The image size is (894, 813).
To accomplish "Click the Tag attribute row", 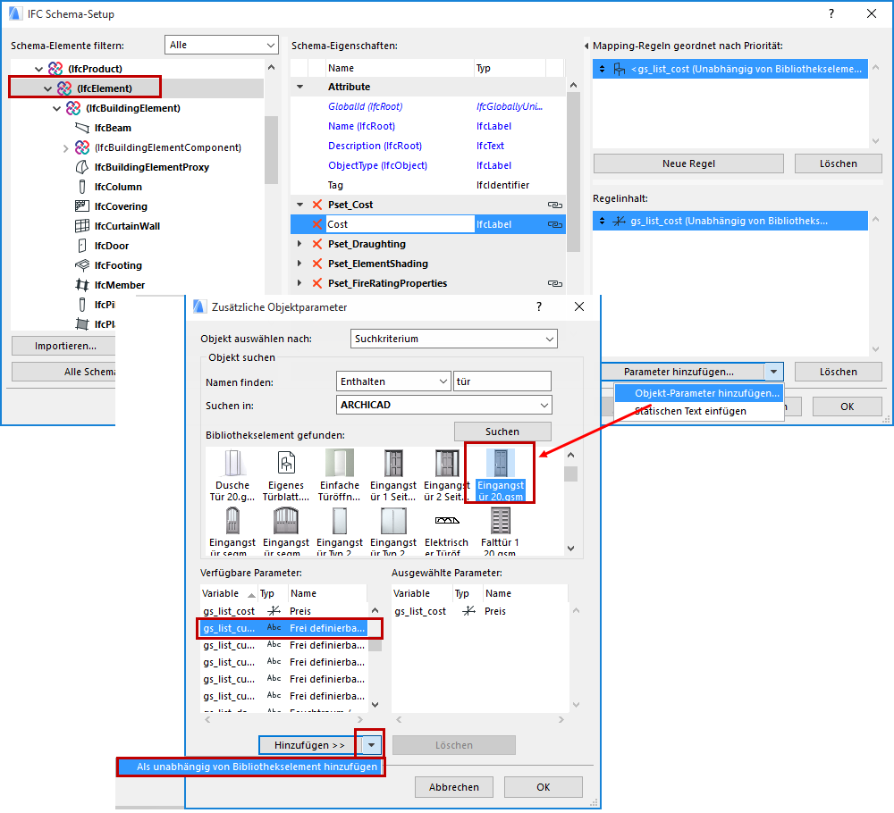I will [427, 185].
